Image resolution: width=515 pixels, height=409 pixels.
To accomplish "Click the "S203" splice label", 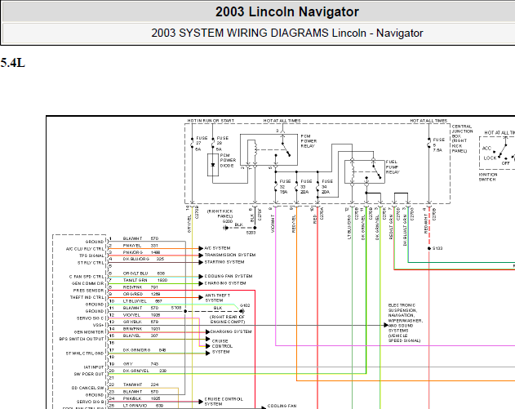I will coord(251,233).
